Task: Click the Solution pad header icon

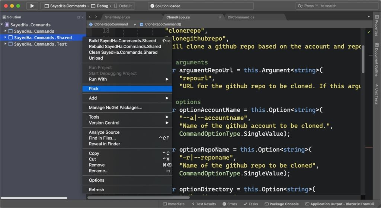Action: click(x=4, y=17)
